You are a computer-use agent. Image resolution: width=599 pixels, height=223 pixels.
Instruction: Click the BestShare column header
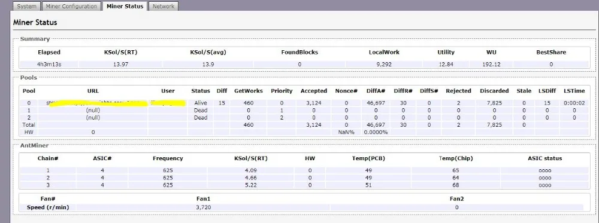[x=551, y=52]
